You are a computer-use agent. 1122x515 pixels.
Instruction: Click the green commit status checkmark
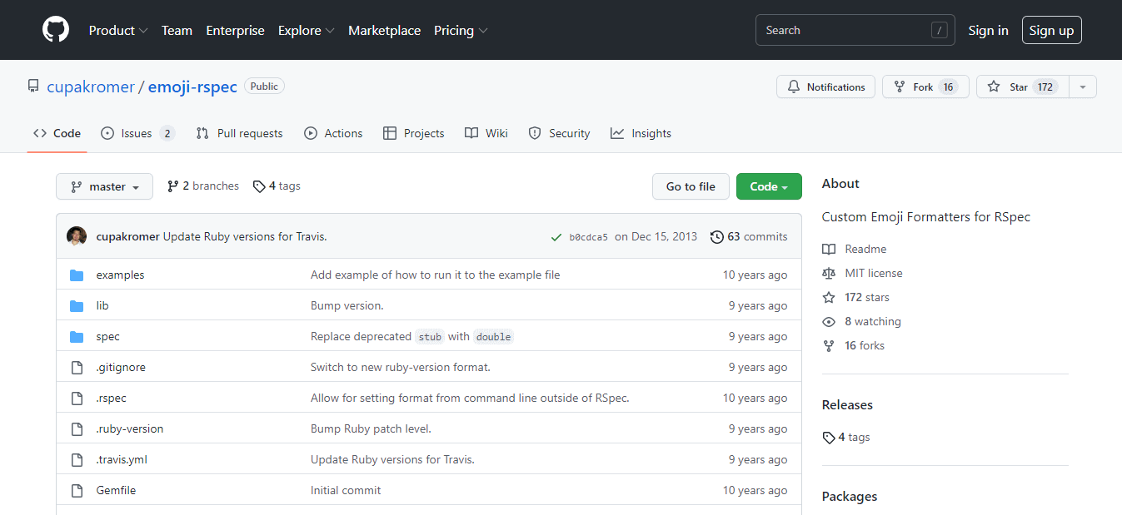coord(556,237)
